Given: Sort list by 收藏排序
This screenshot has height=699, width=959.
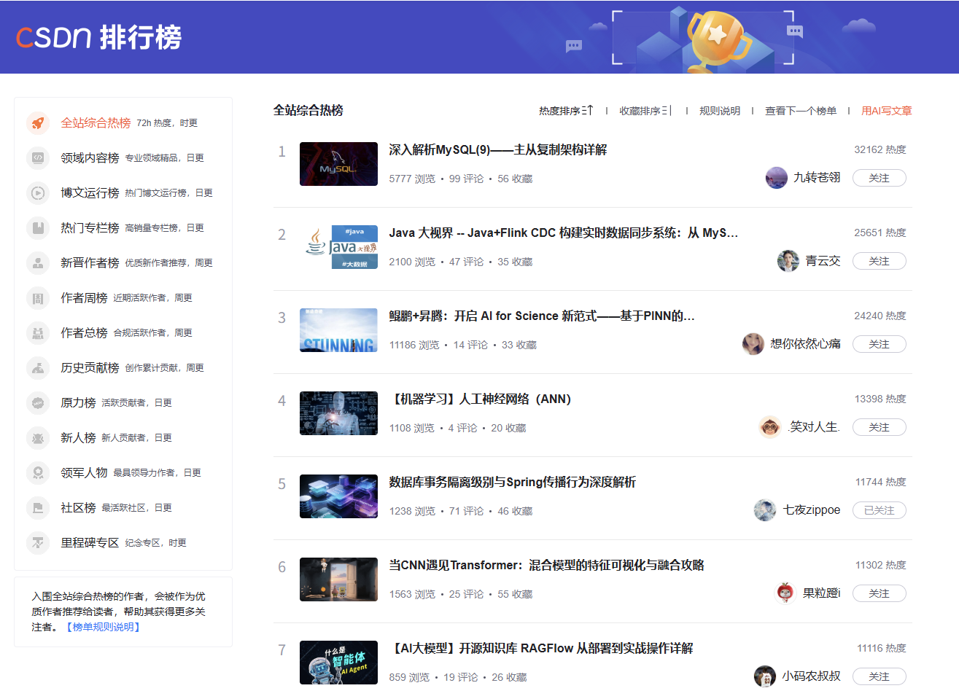Looking at the screenshot, I should (645, 111).
